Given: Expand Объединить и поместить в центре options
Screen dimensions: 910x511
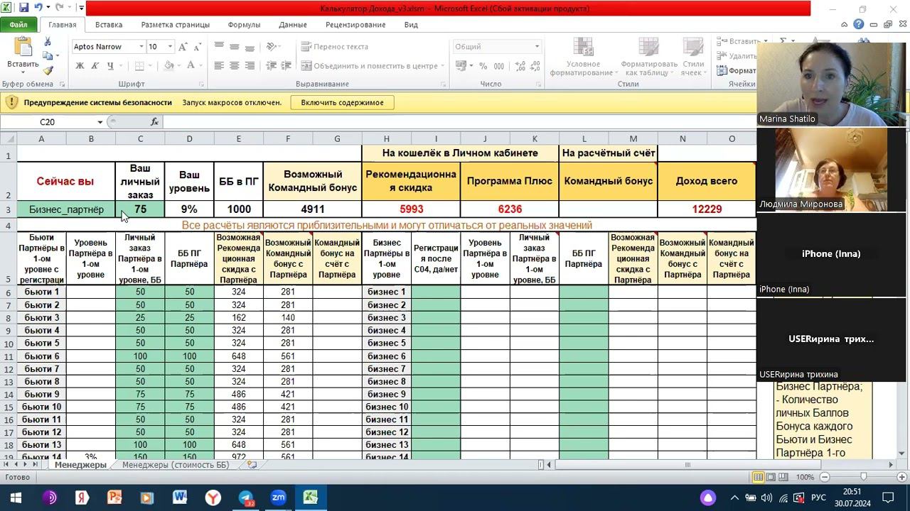Looking at the screenshot, I should click(x=442, y=66).
